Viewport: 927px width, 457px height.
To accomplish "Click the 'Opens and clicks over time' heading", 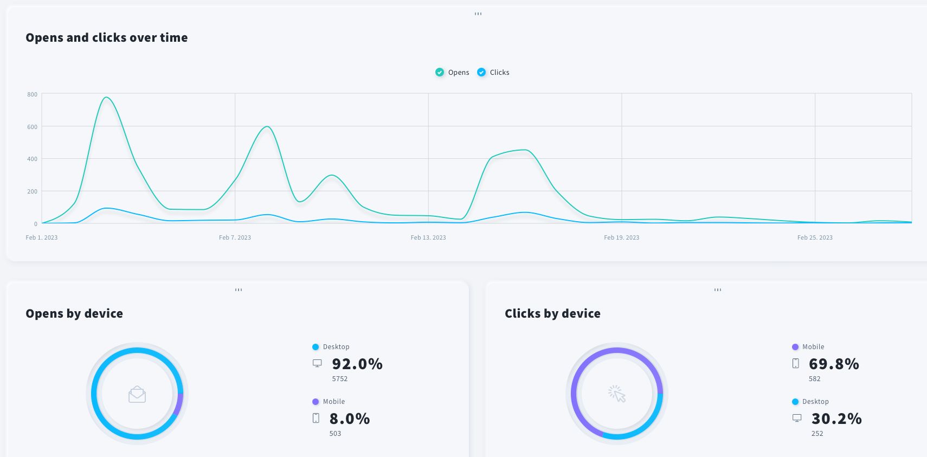I will (x=107, y=37).
